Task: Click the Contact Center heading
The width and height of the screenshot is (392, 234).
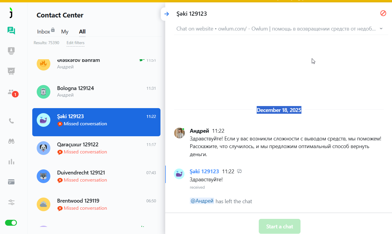Action: click(x=60, y=15)
